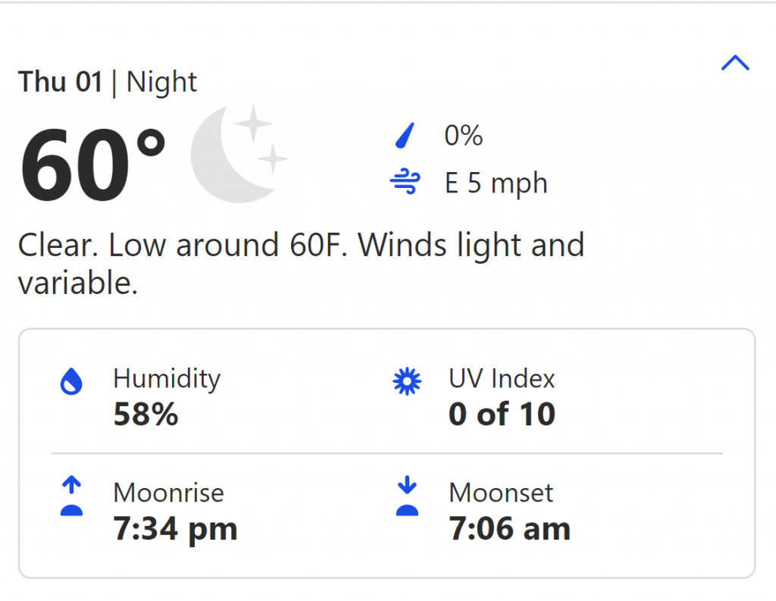The width and height of the screenshot is (776, 601).
Task: Click the precipitation raindrop icon
Action: [405, 136]
